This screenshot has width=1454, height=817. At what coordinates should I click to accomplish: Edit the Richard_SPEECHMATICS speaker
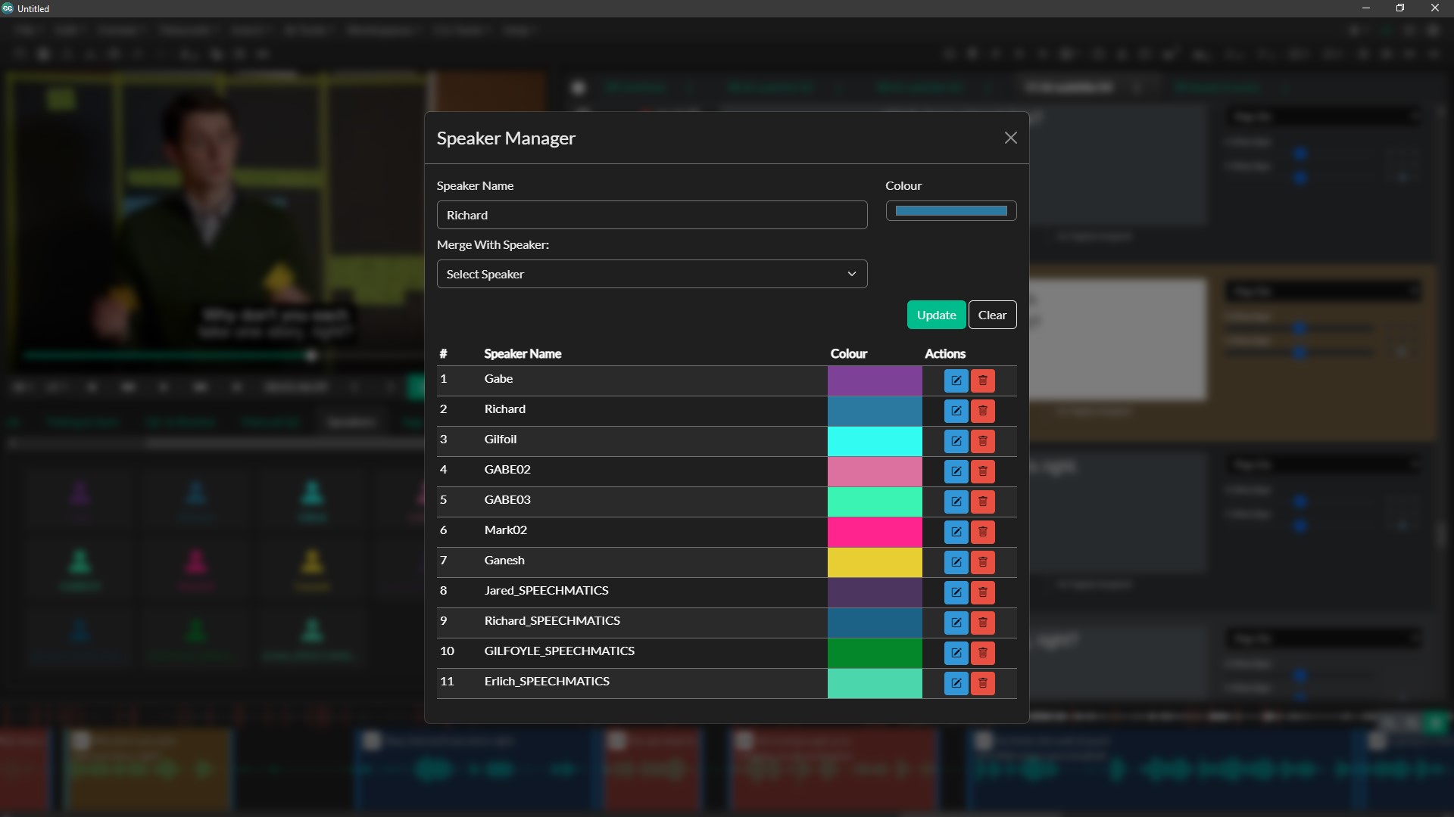[956, 623]
